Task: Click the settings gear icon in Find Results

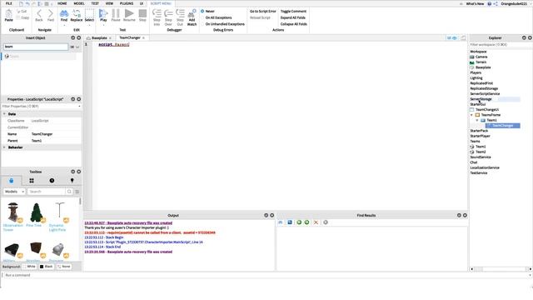Action: (x=326, y=222)
